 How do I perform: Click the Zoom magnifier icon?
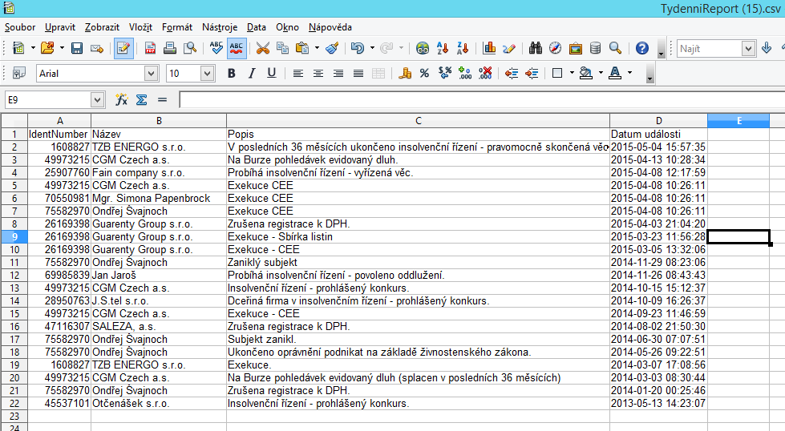pyautogui.click(x=615, y=49)
